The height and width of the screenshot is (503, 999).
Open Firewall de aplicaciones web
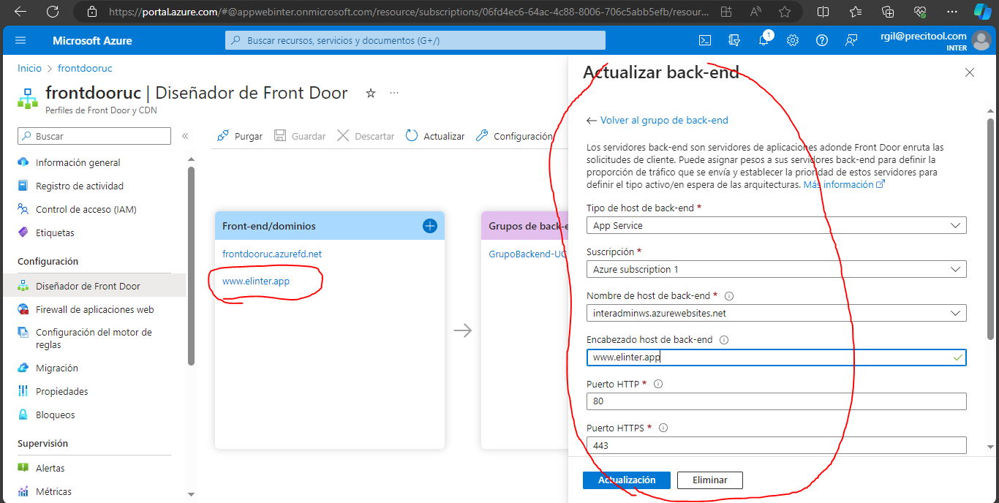pyautogui.click(x=94, y=309)
